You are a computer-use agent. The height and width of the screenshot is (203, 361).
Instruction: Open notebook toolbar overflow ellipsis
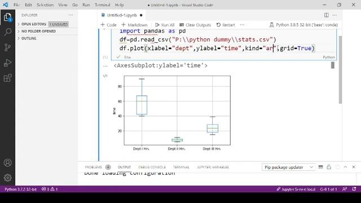click(242, 25)
